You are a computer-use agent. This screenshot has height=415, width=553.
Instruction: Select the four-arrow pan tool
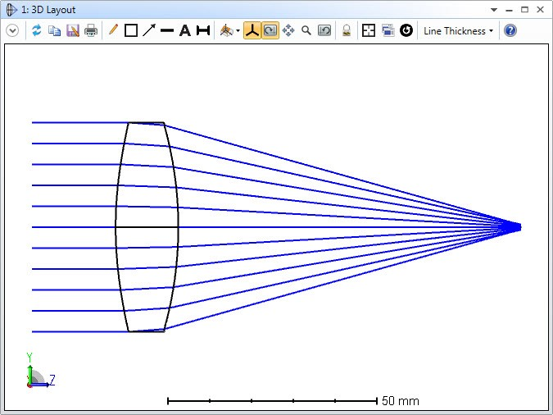[x=288, y=30]
